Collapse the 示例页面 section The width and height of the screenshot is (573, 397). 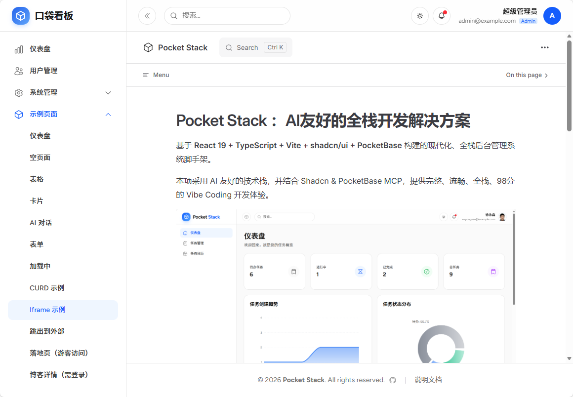[108, 114]
